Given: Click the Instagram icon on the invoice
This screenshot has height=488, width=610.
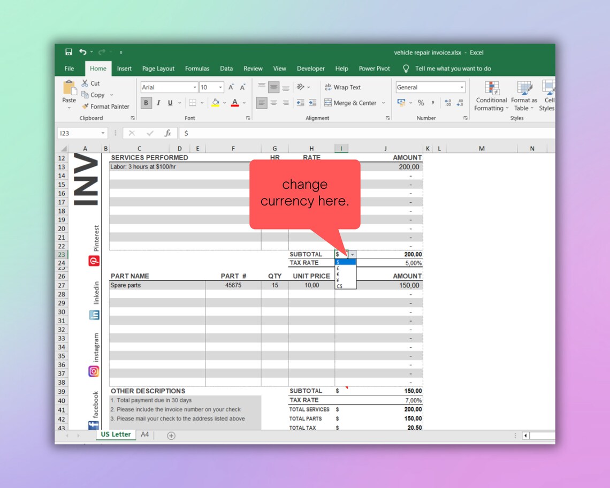Looking at the screenshot, I should 94,371.
